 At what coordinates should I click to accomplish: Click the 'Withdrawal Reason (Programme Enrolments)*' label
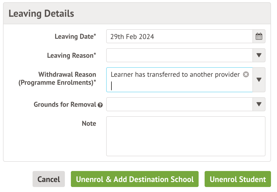[57, 78]
